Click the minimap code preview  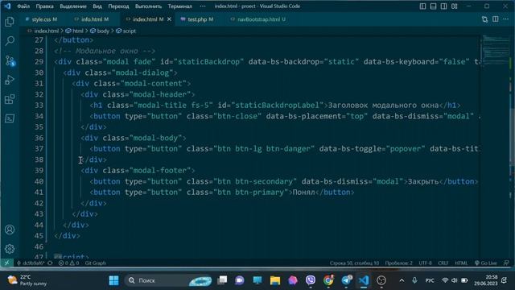(496, 49)
